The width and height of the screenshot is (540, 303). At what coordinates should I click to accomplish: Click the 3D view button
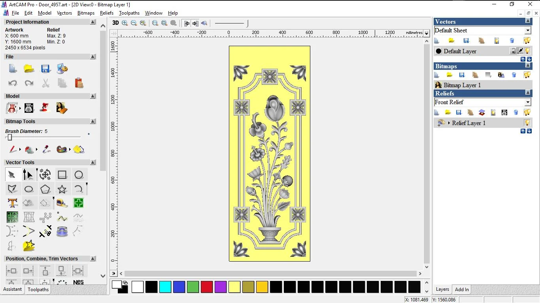tap(115, 23)
